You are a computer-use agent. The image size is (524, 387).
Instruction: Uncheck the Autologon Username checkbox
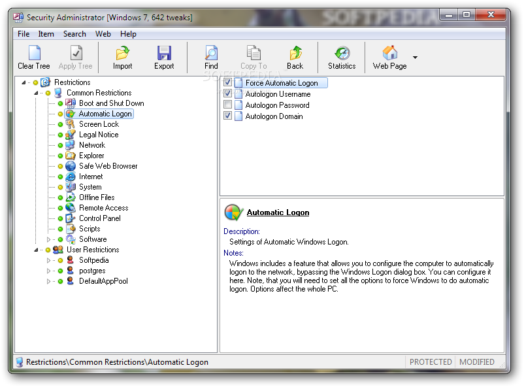point(228,93)
